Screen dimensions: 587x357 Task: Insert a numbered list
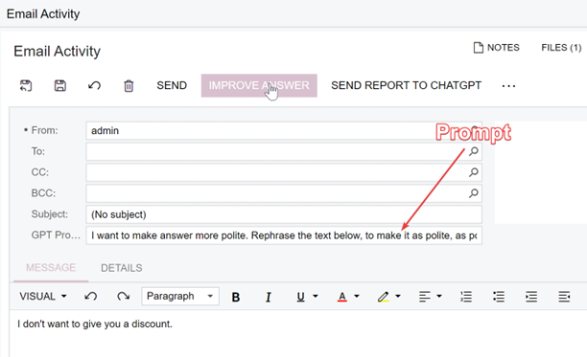(x=466, y=297)
